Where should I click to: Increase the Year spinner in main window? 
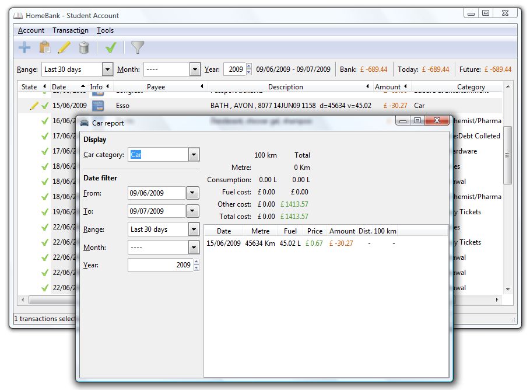pos(249,67)
